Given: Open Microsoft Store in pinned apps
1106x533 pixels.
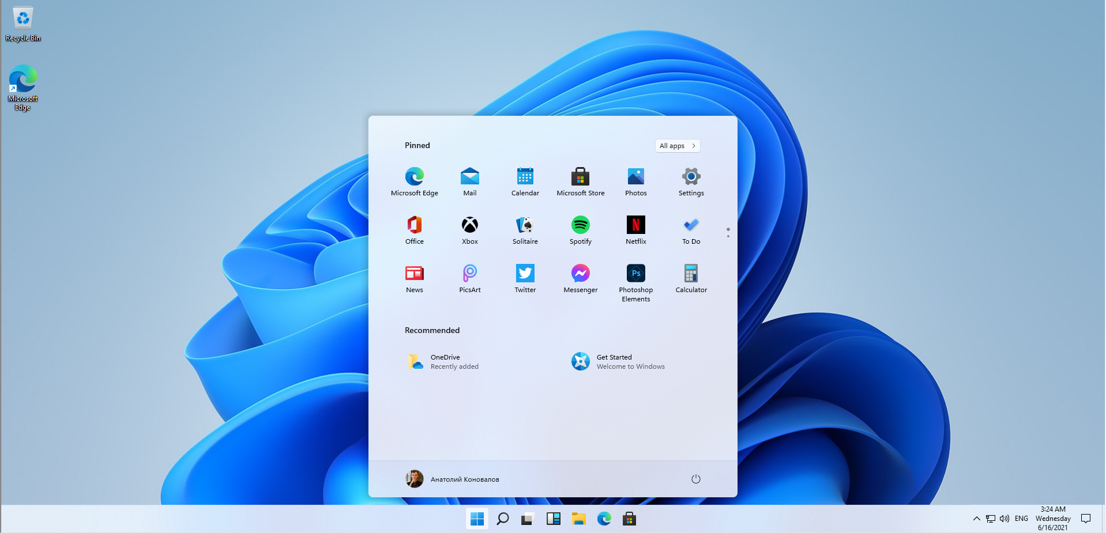Looking at the screenshot, I should point(580,182).
